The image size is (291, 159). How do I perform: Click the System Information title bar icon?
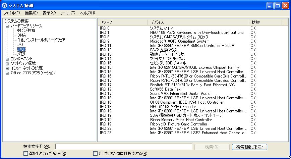tap(4, 5)
